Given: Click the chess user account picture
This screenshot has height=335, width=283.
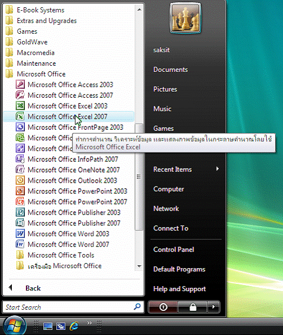Looking at the screenshot, I should (186, 19).
